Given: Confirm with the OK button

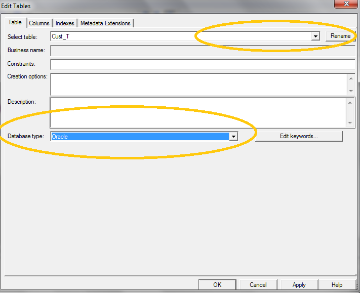Looking at the screenshot, I should coord(217,285).
